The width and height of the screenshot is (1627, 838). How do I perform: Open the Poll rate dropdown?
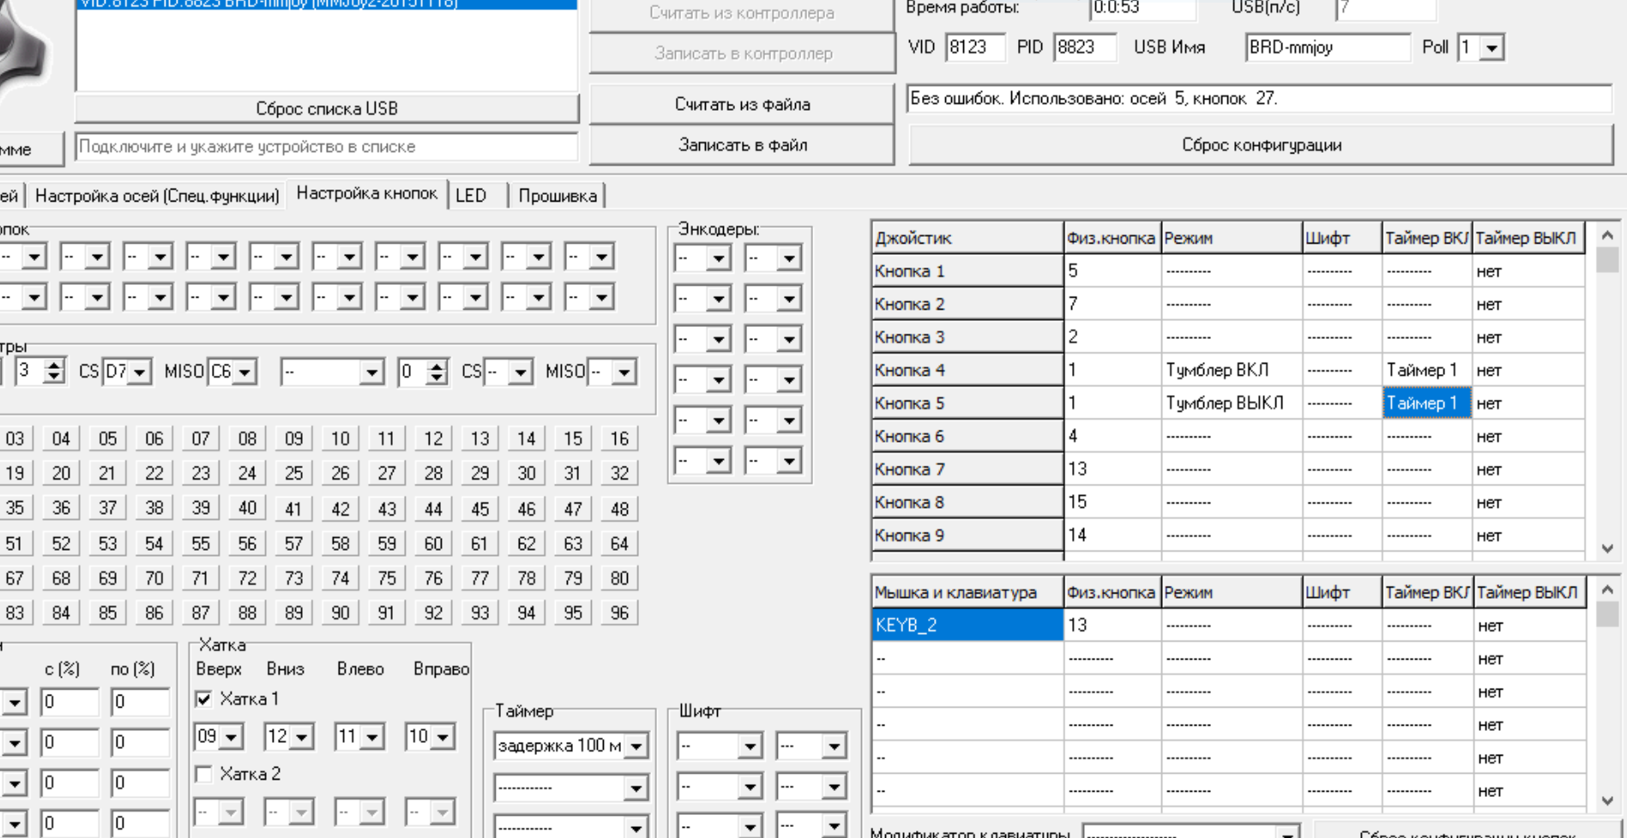(1492, 48)
